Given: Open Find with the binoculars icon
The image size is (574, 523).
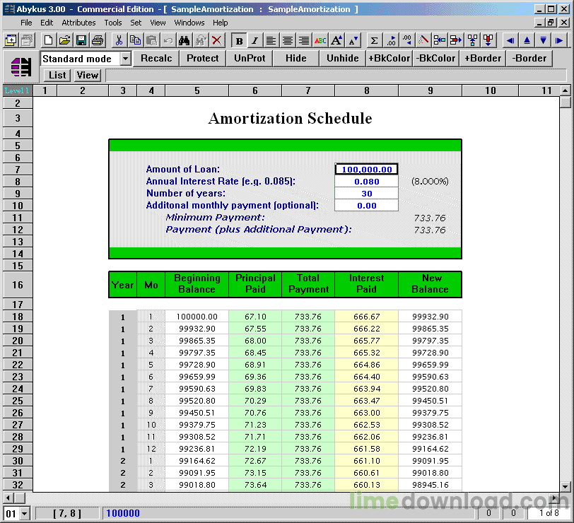Looking at the screenshot, I should click(x=184, y=40).
